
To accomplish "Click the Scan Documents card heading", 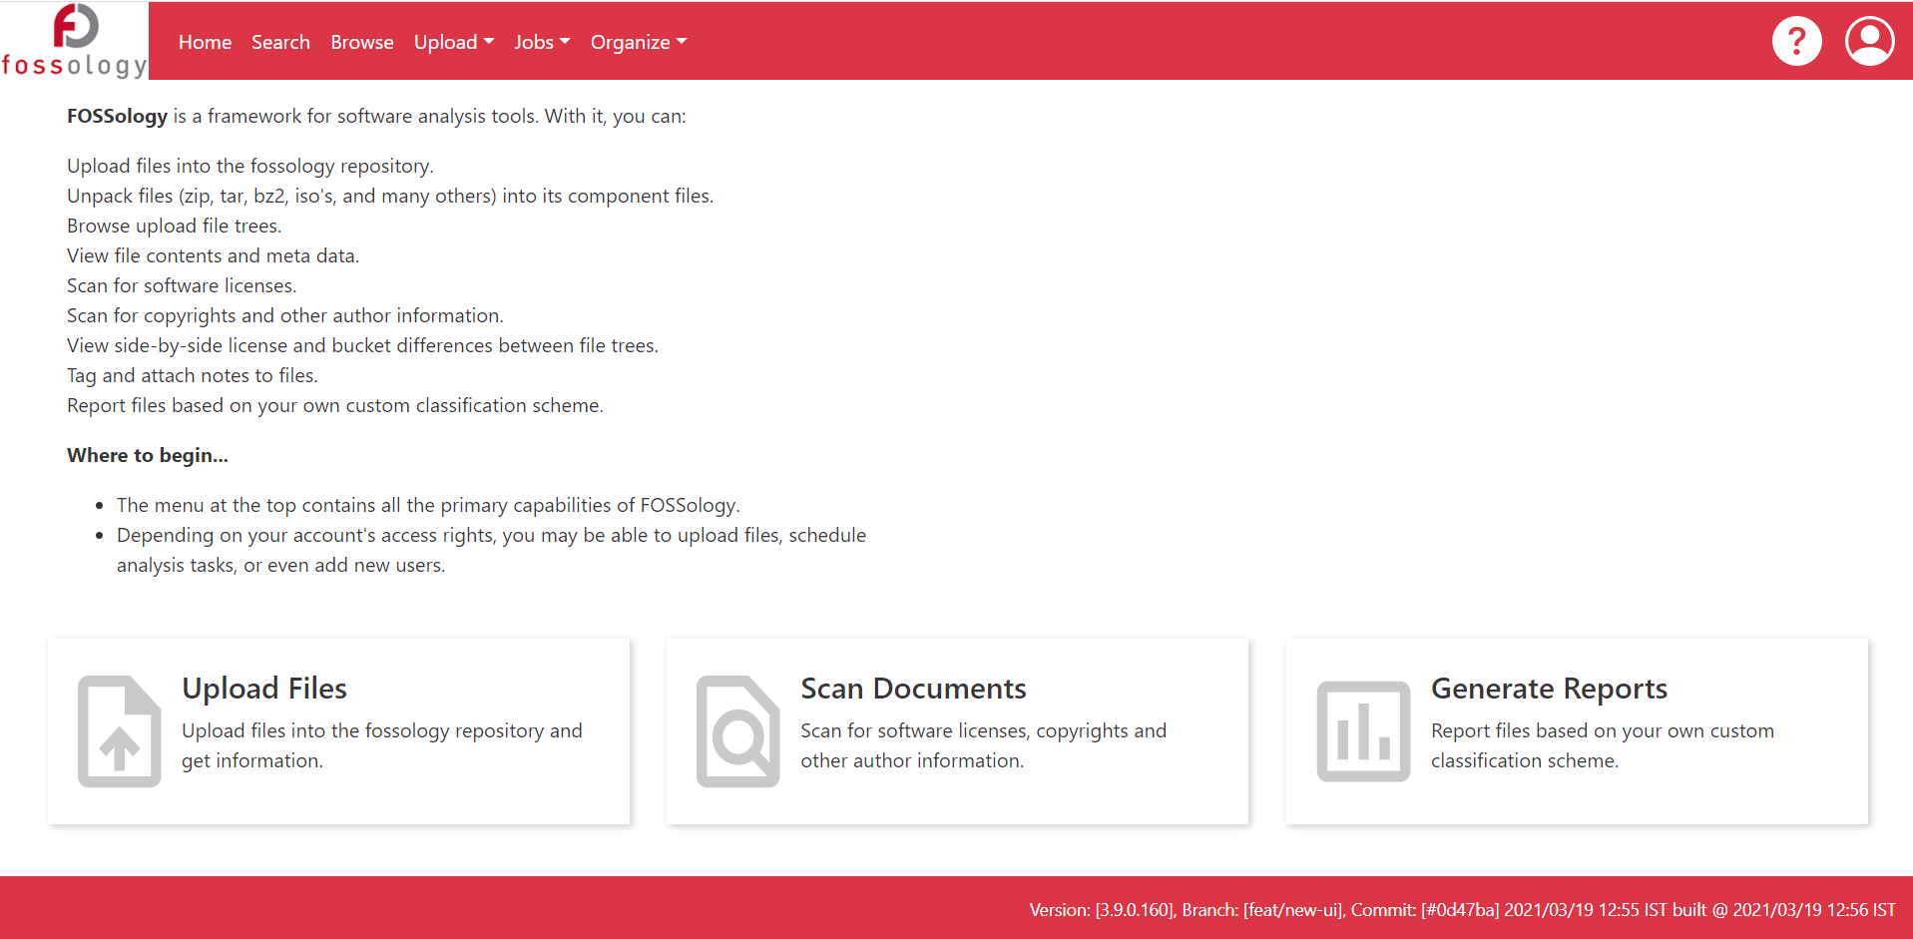I will [x=913, y=689].
